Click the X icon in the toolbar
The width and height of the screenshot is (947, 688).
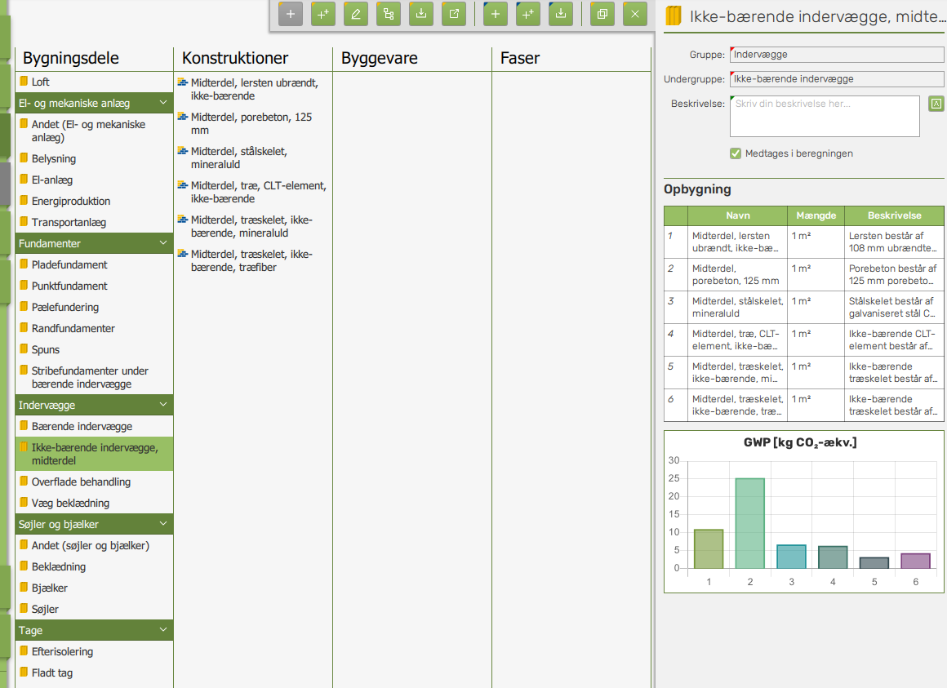pyautogui.click(x=635, y=14)
